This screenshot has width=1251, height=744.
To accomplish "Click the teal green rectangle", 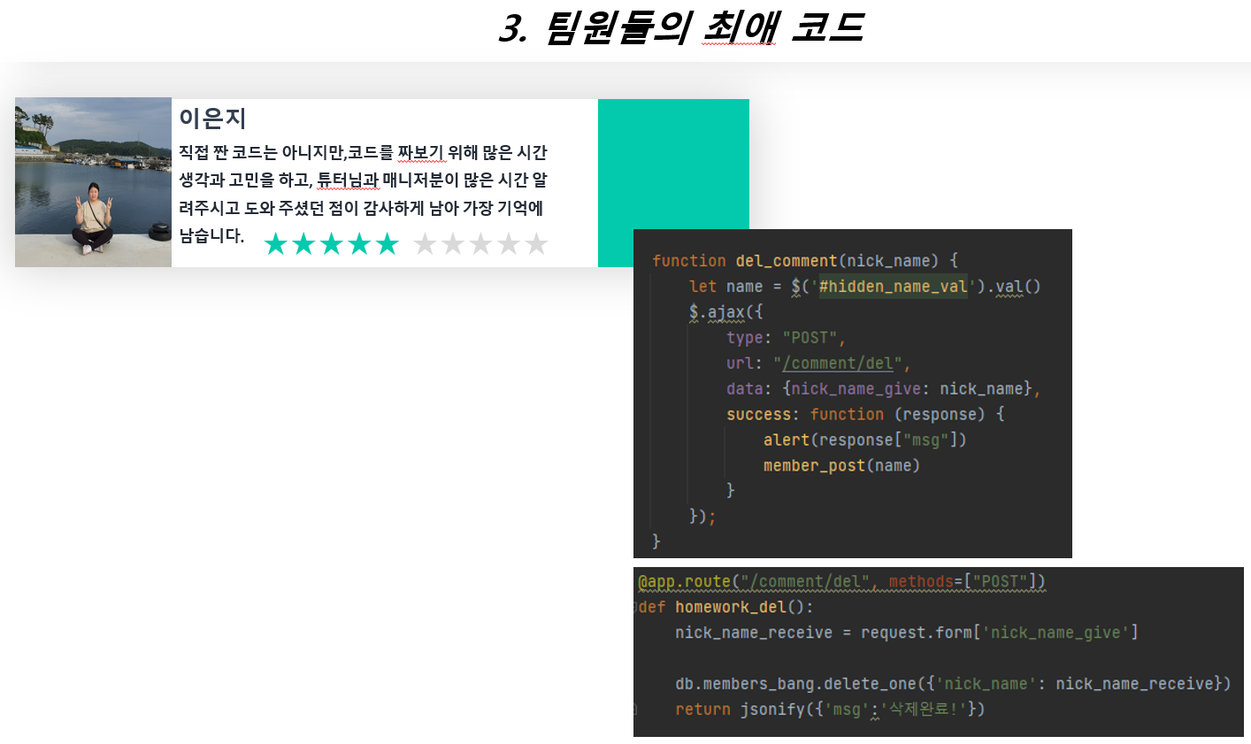I will [x=673, y=182].
